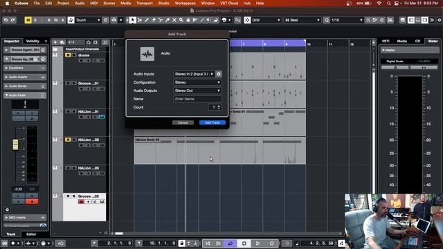Collapse the Audio Fader inspector section
This screenshot has height=249, width=443.
coord(25,95)
